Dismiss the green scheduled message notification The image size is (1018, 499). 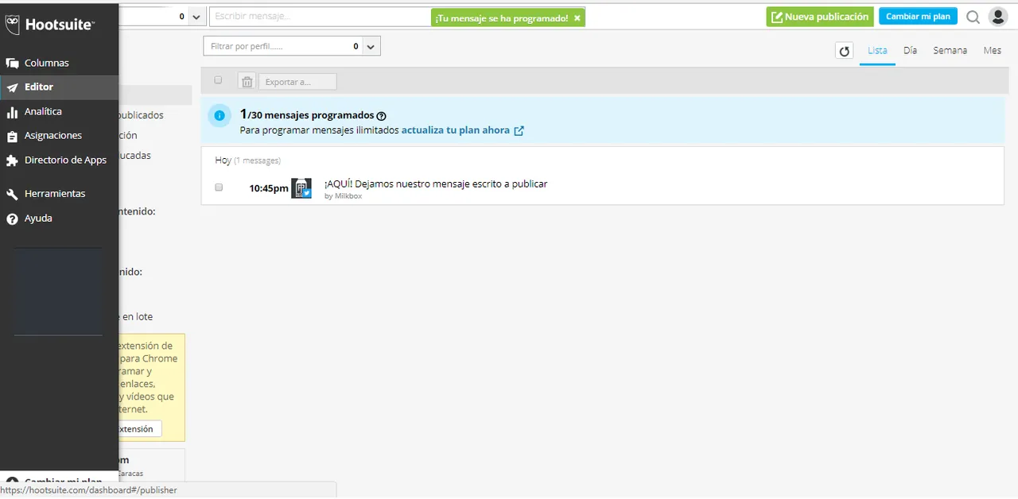click(577, 17)
